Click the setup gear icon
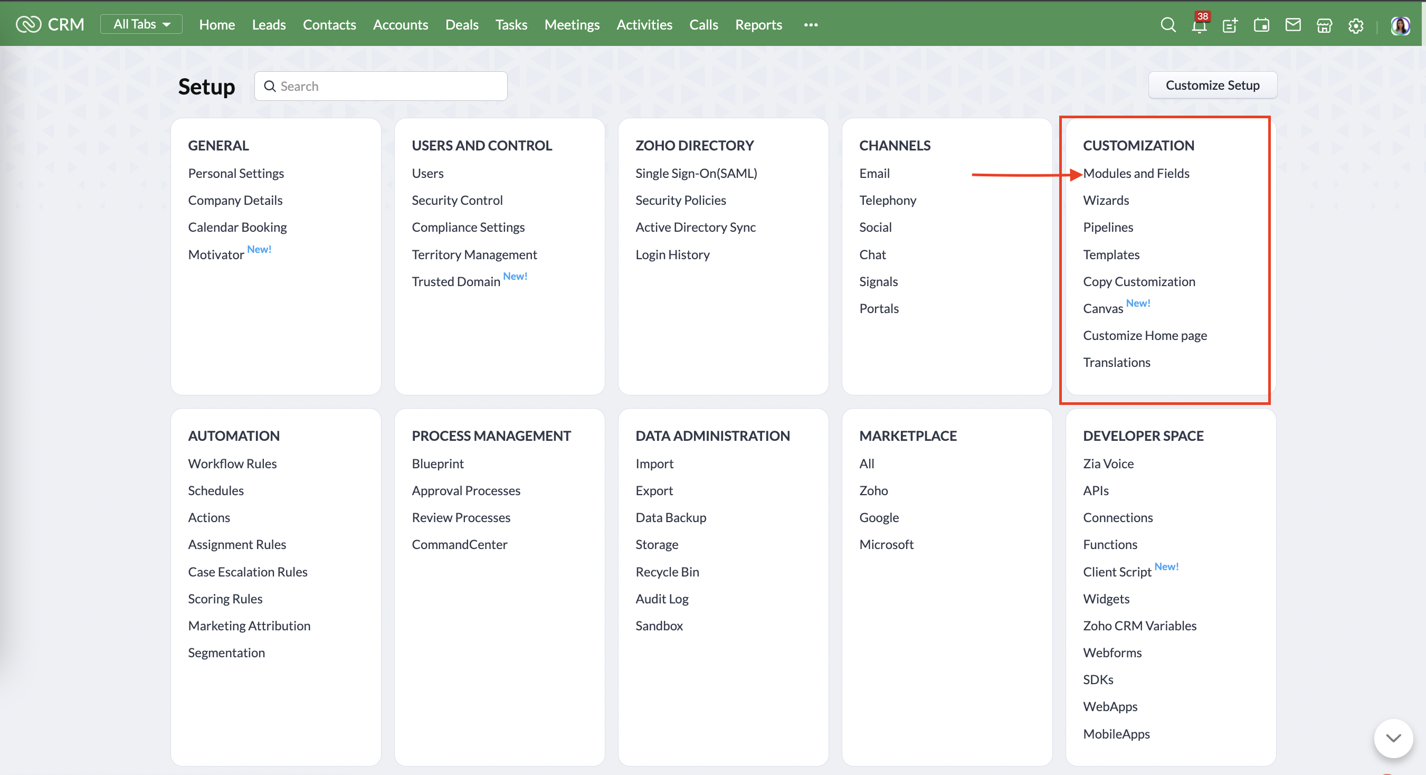This screenshot has width=1426, height=775. (1356, 25)
